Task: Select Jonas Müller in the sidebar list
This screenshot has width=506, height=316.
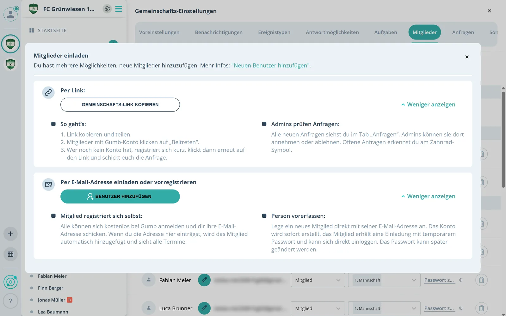Action: click(52, 300)
